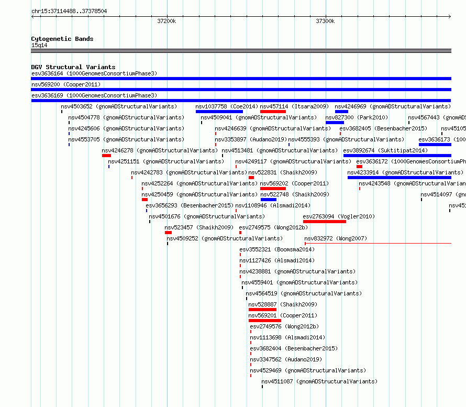Open esv3682405 (Besenbacher2015) label
466x407 pixels.
point(383,128)
